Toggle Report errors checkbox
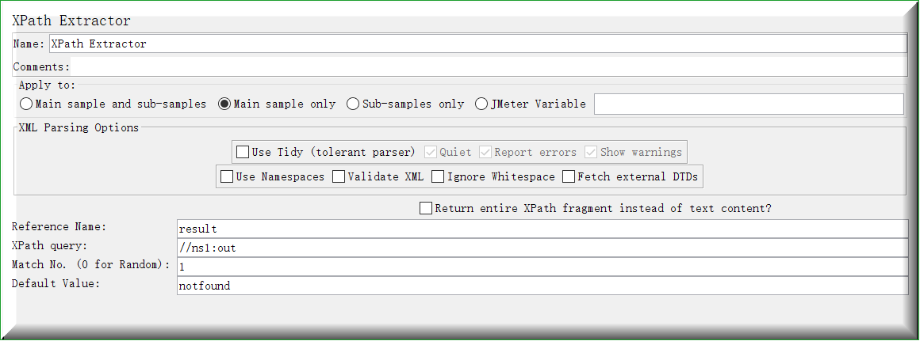Viewport: 920px width, 341px height. click(x=528, y=152)
